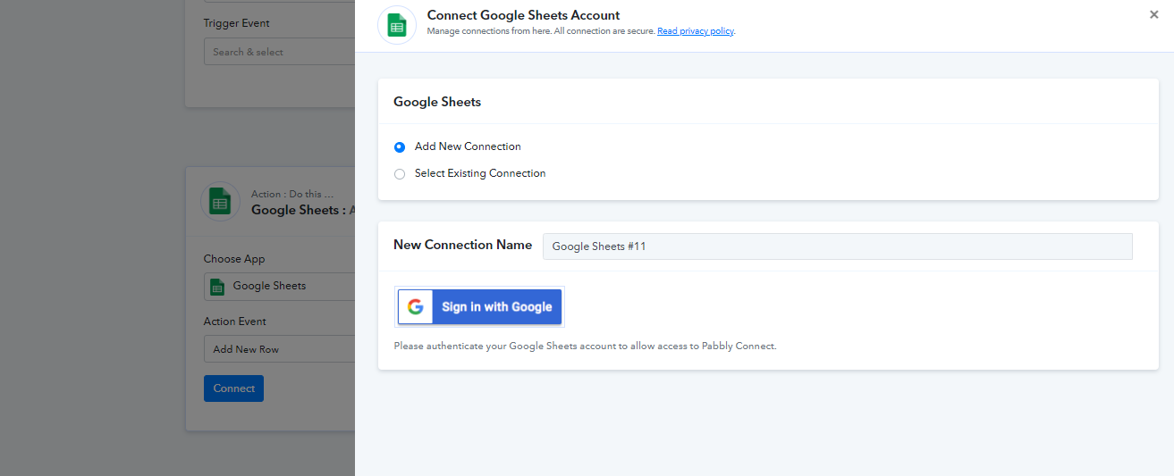The height and width of the screenshot is (476, 1174).
Task: Click the 'Google Sheets' section heading text
Action: pyautogui.click(x=437, y=102)
